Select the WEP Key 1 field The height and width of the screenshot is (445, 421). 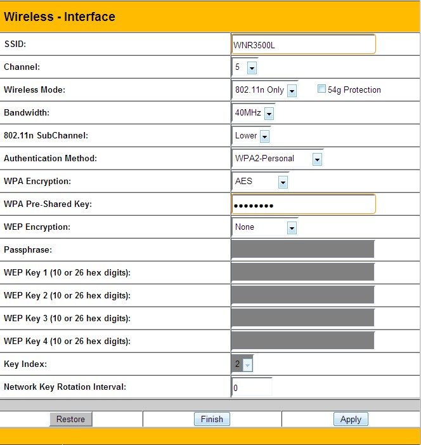point(302,273)
